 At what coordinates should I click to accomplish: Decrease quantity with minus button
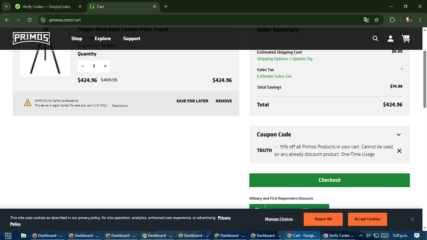point(83,66)
